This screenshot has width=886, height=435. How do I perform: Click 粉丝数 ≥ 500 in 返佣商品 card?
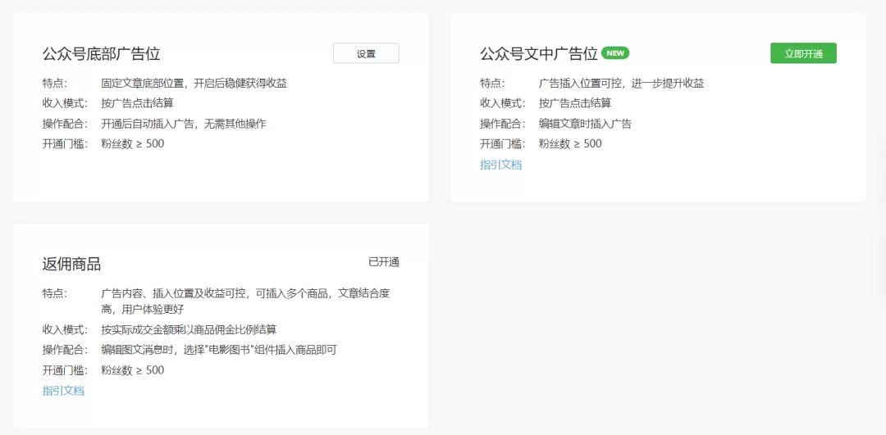[x=132, y=370]
